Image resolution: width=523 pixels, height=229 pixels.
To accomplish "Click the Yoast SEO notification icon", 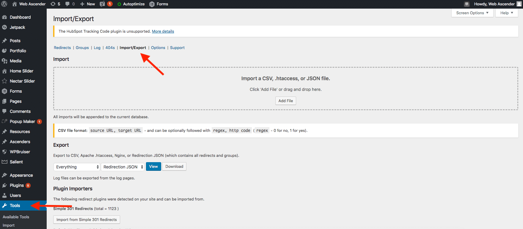I will click(x=106, y=4).
